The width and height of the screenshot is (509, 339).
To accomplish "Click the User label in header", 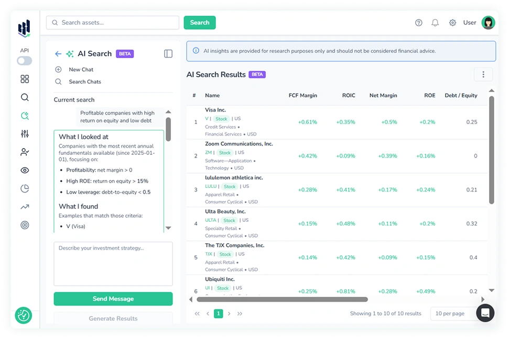I will pyautogui.click(x=469, y=22).
